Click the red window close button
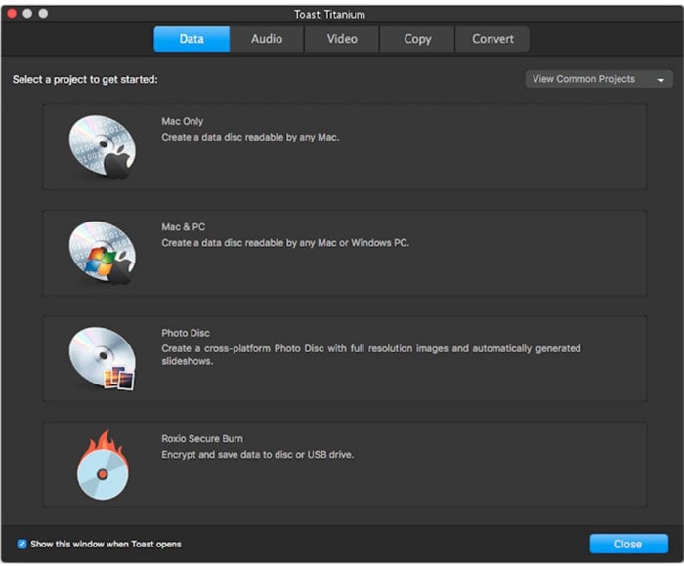The width and height of the screenshot is (684, 566). pos(12,14)
